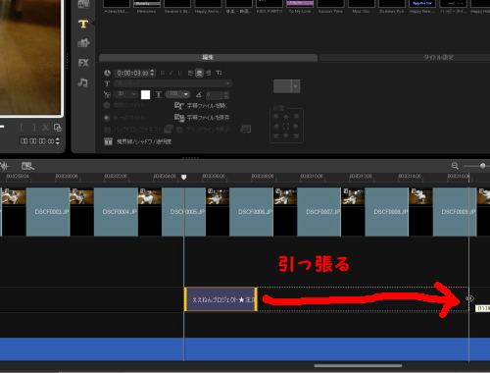Open the subtitle file icon
This screenshot has height=373, width=490.
[x=179, y=106]
